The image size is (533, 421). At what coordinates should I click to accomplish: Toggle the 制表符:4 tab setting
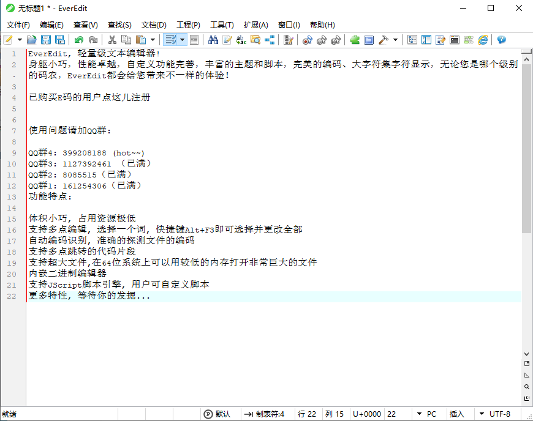pyautogui.click(x=264, y=414)
